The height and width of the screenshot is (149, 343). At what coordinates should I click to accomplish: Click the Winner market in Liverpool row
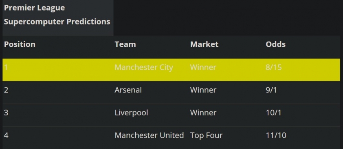pos(203,113)
